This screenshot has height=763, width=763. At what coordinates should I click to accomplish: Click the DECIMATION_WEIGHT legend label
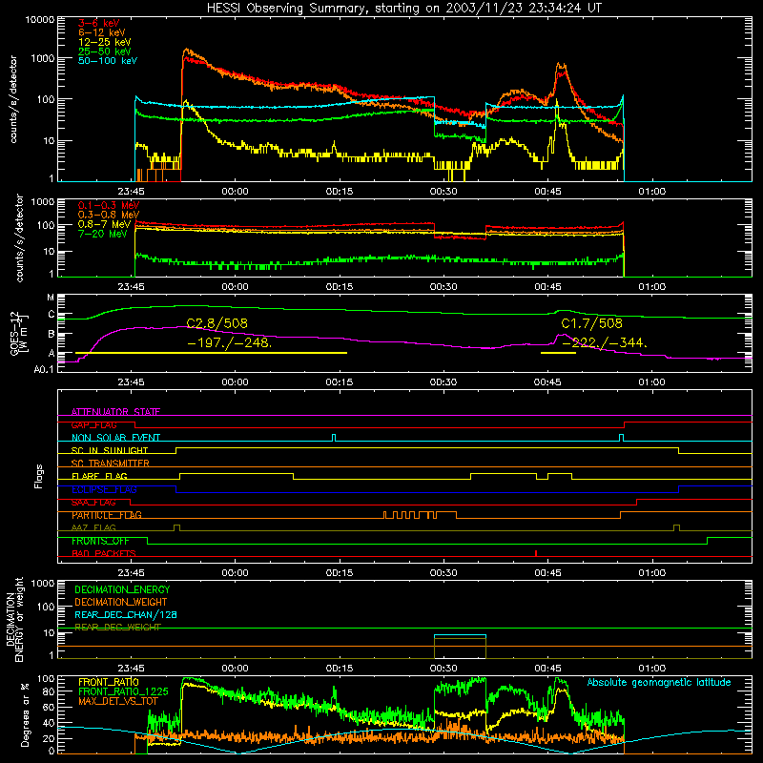tap(121, 602)
